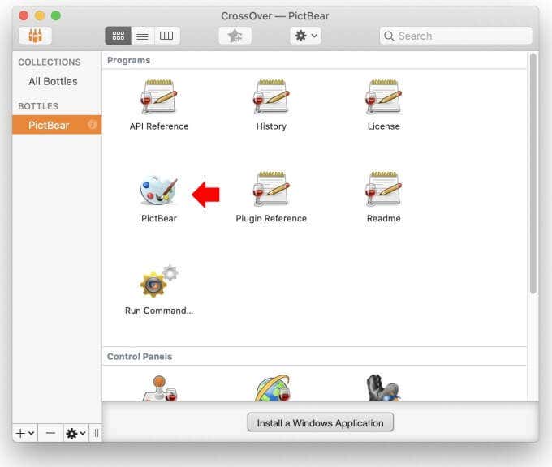552x467 pixels.
Task: Click the favorites star toolbar button
Action: 235,36
